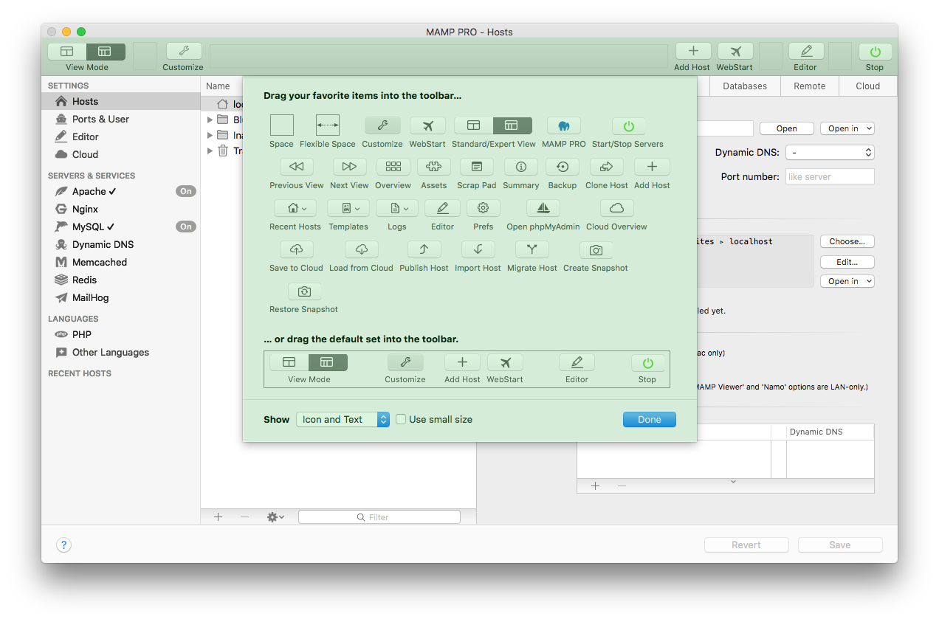Click the Choose button for document root

(x=846, y=241)
